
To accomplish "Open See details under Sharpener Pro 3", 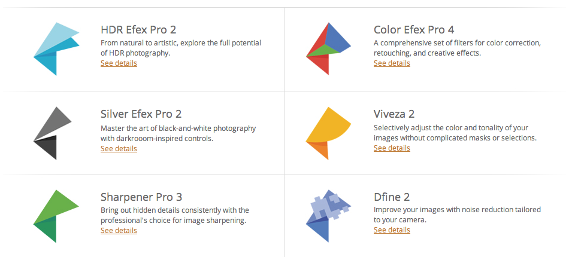I will coord(119,230).
